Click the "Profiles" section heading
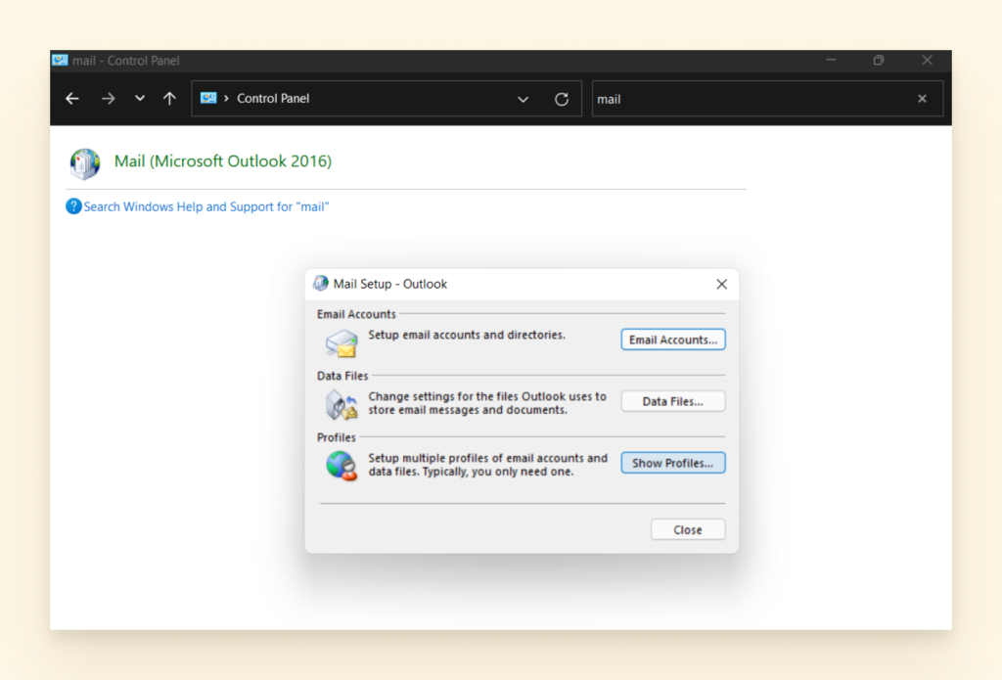Screen dimensions: 1002x680 point(337,437)
